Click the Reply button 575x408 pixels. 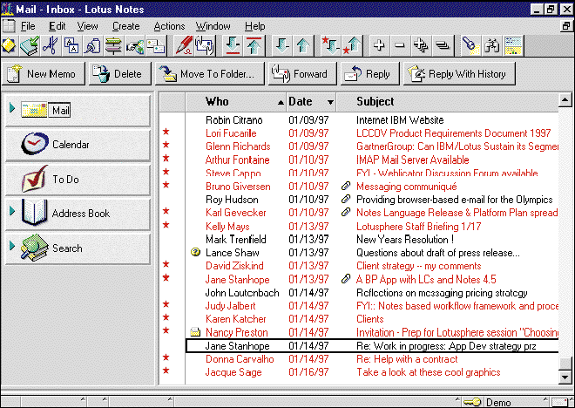pos(370,74)
